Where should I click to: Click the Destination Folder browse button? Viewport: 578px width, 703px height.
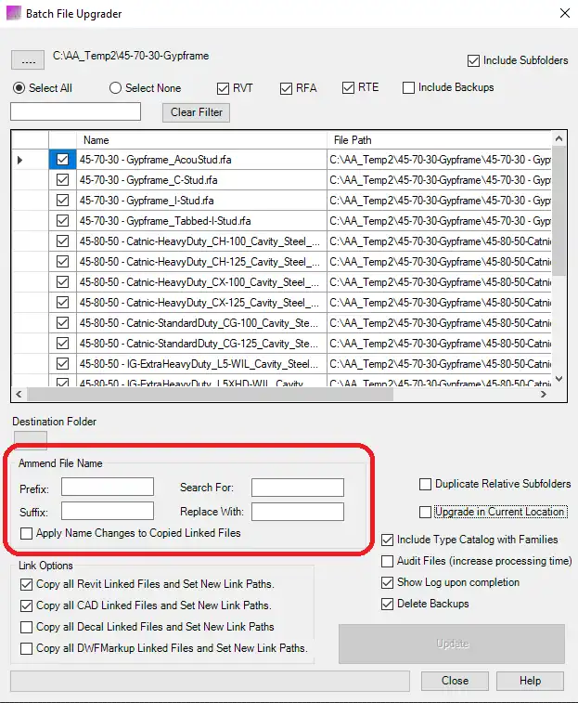click(28, 438)
